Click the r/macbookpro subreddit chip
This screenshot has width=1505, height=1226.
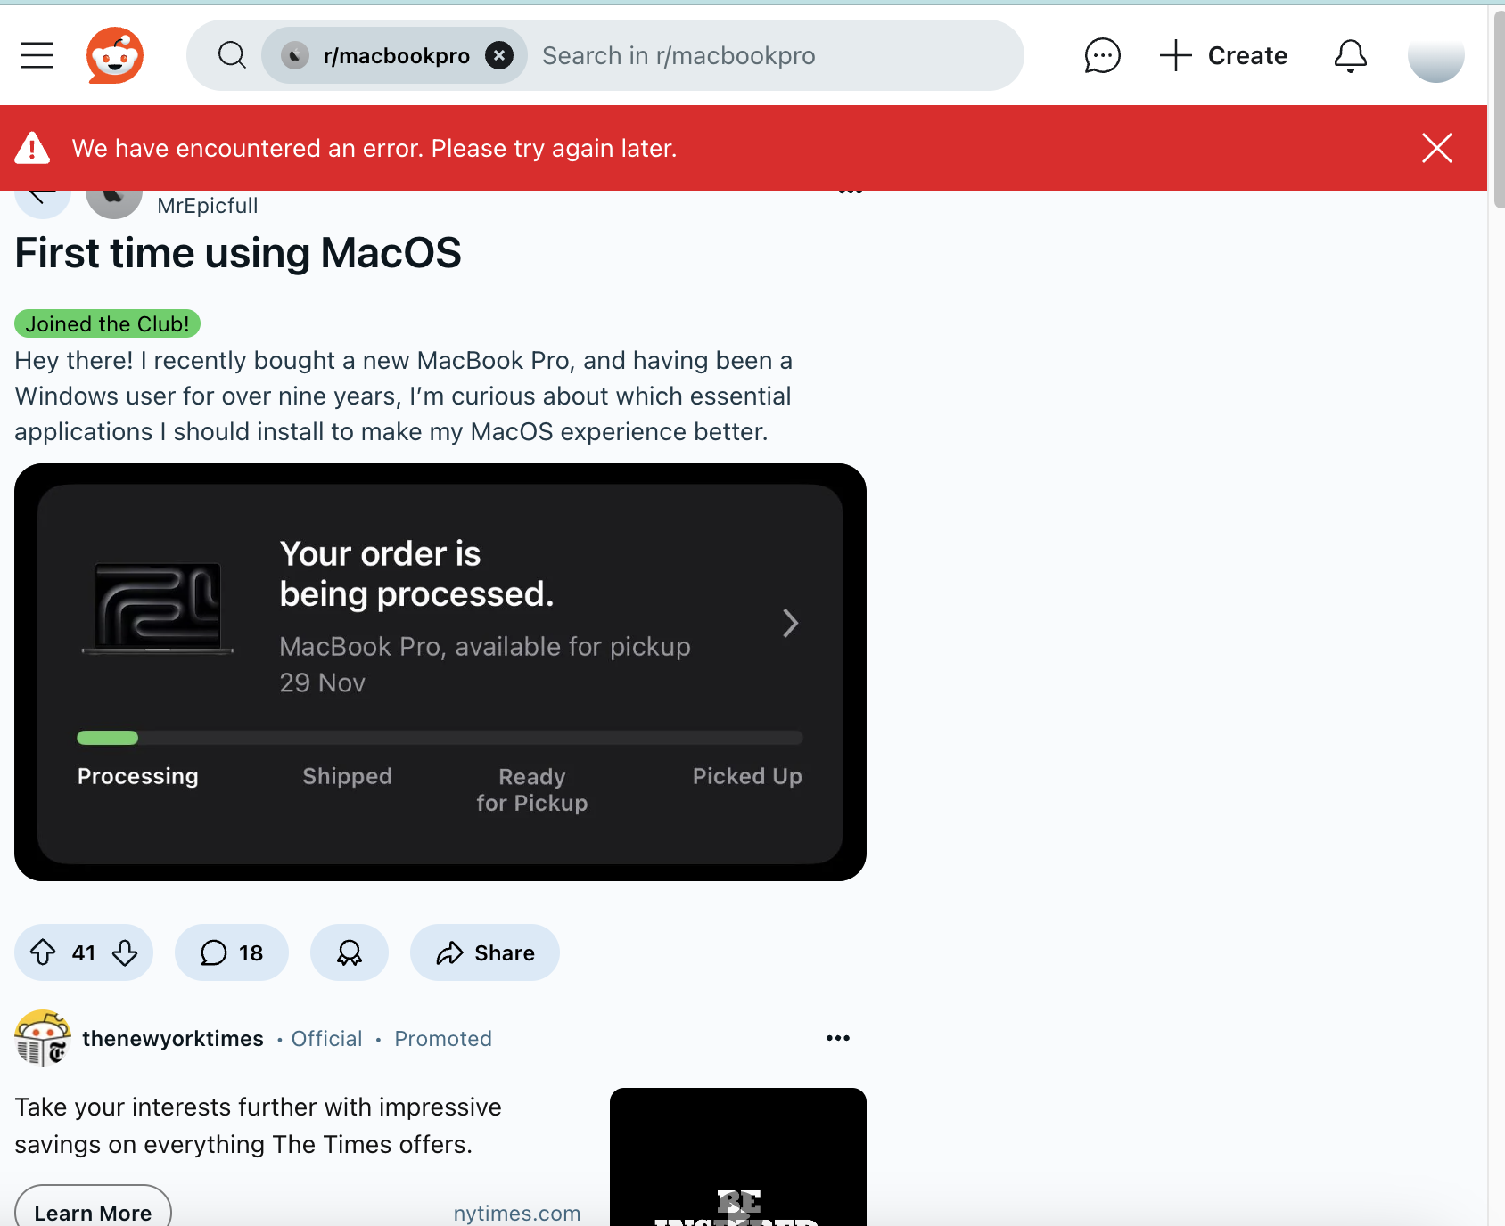coord(395,55)
